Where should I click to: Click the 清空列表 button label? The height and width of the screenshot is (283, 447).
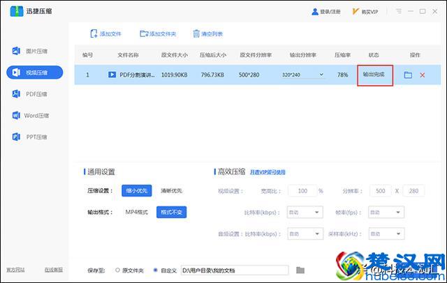click(x=212, y=34)
